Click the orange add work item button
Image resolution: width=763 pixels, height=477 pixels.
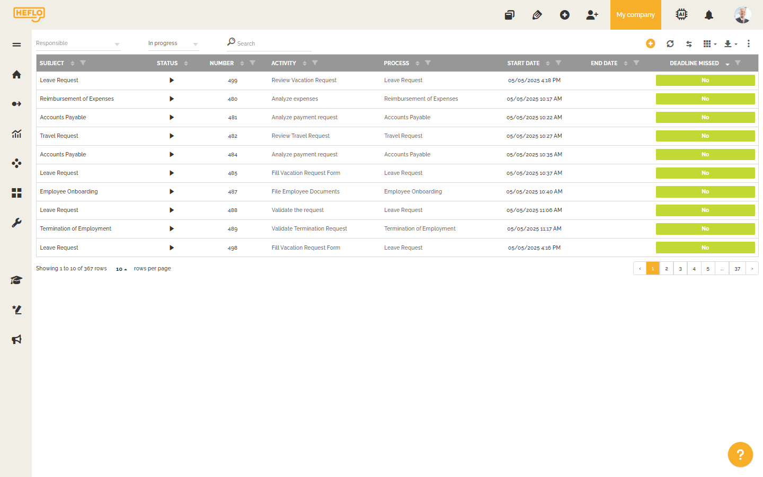(x=651, y=44)
